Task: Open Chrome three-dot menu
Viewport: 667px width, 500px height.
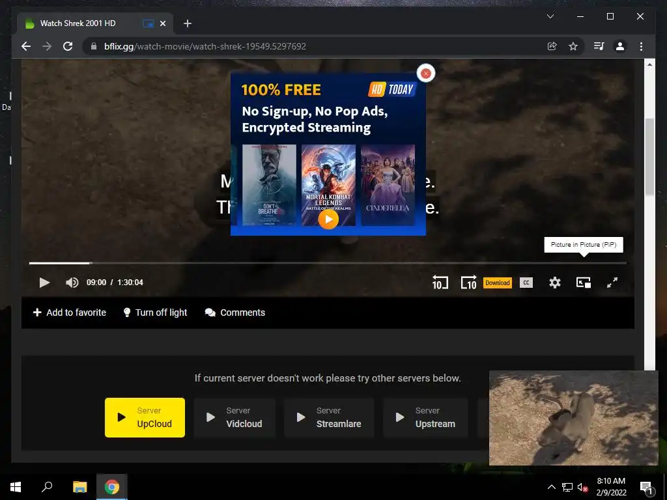Action: (x=641, y=46)
